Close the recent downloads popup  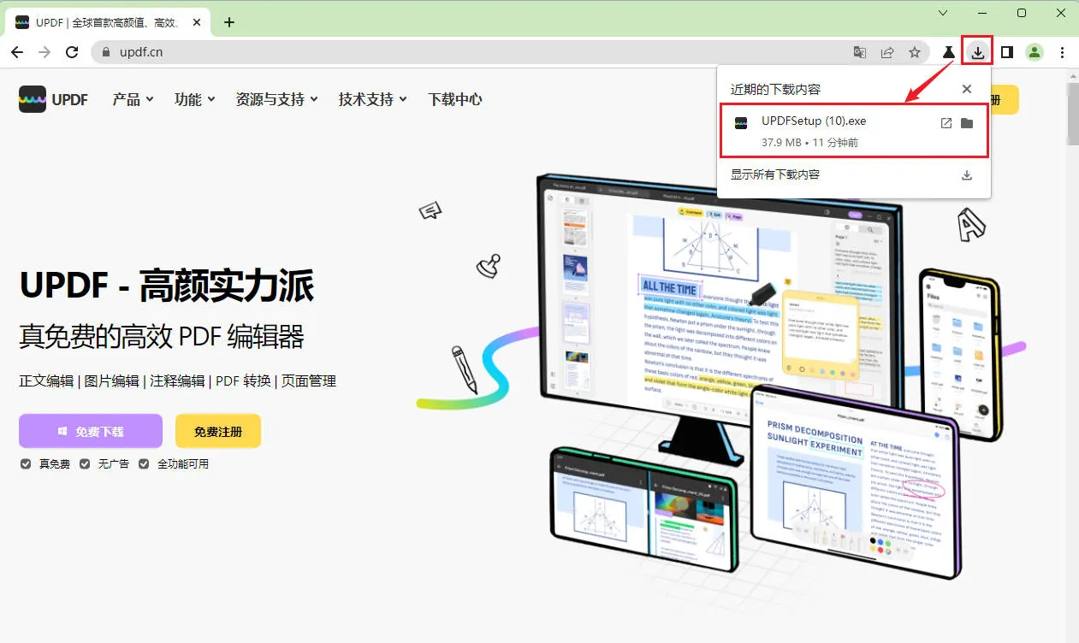(967, 89)
